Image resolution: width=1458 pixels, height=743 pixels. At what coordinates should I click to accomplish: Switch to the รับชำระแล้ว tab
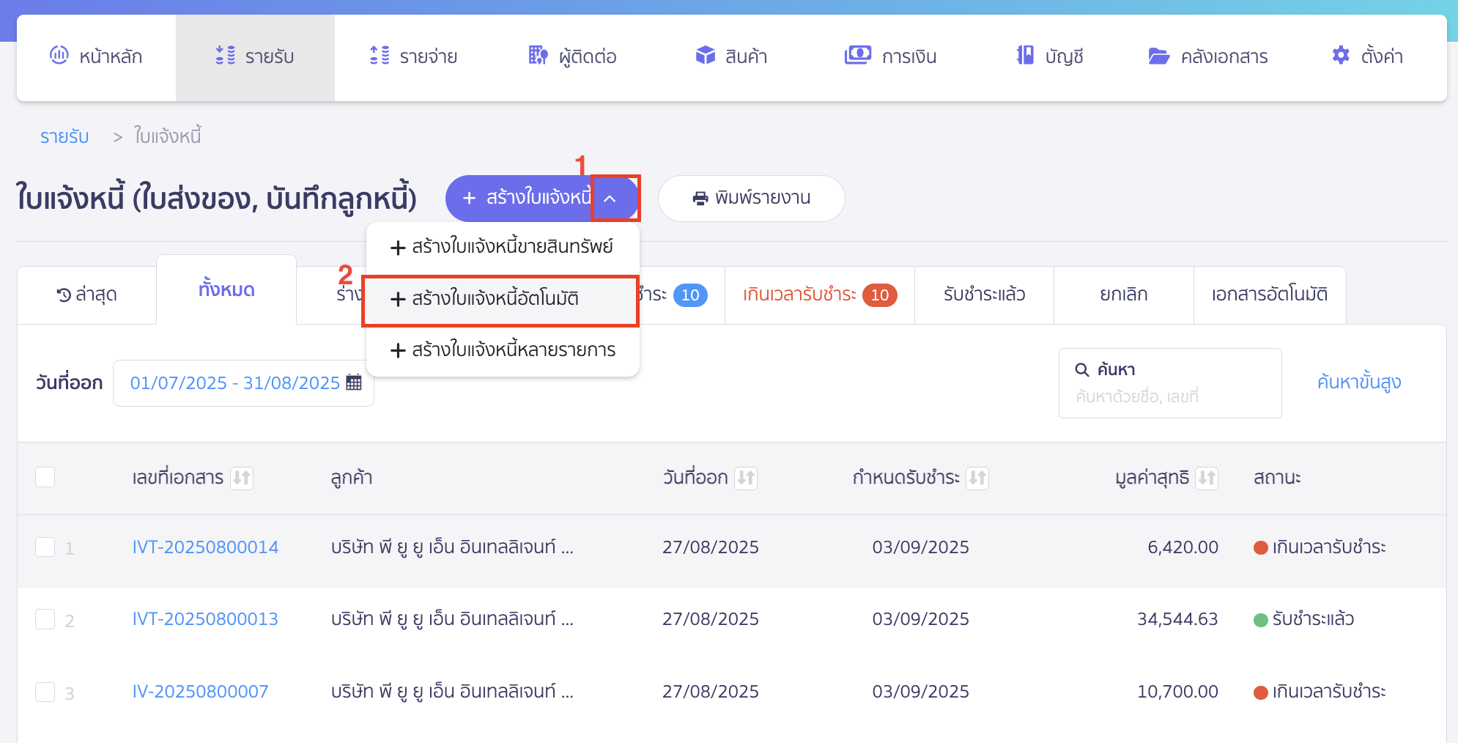(984, 295)
